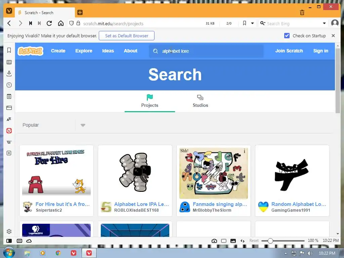This screenshot has height=258, width=344.
Task: Open the Notes side panel
Action: pyautogui.click(x=9, y=96)
